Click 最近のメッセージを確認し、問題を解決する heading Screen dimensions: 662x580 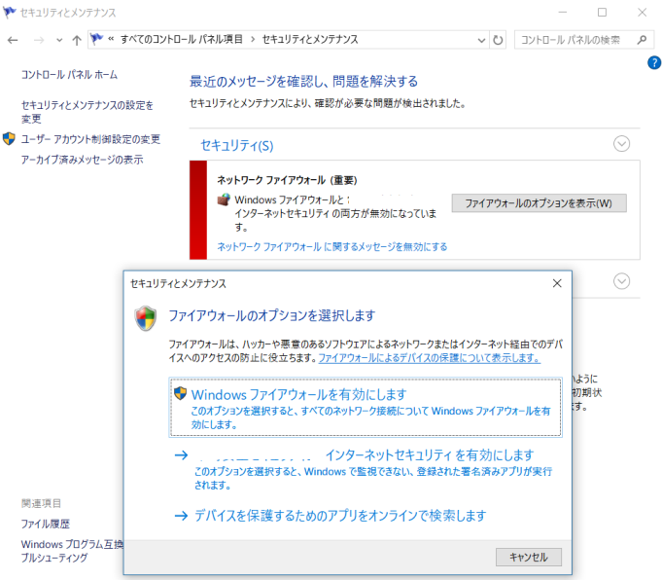[x=303, y=81]
